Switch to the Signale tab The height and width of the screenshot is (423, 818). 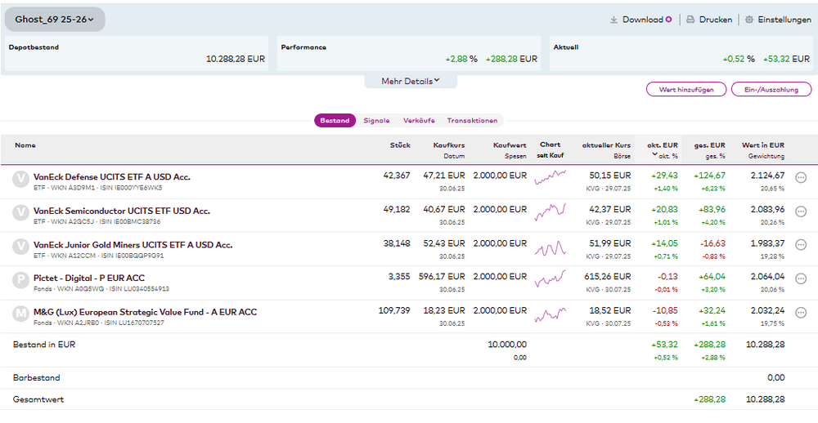[376, 121]
